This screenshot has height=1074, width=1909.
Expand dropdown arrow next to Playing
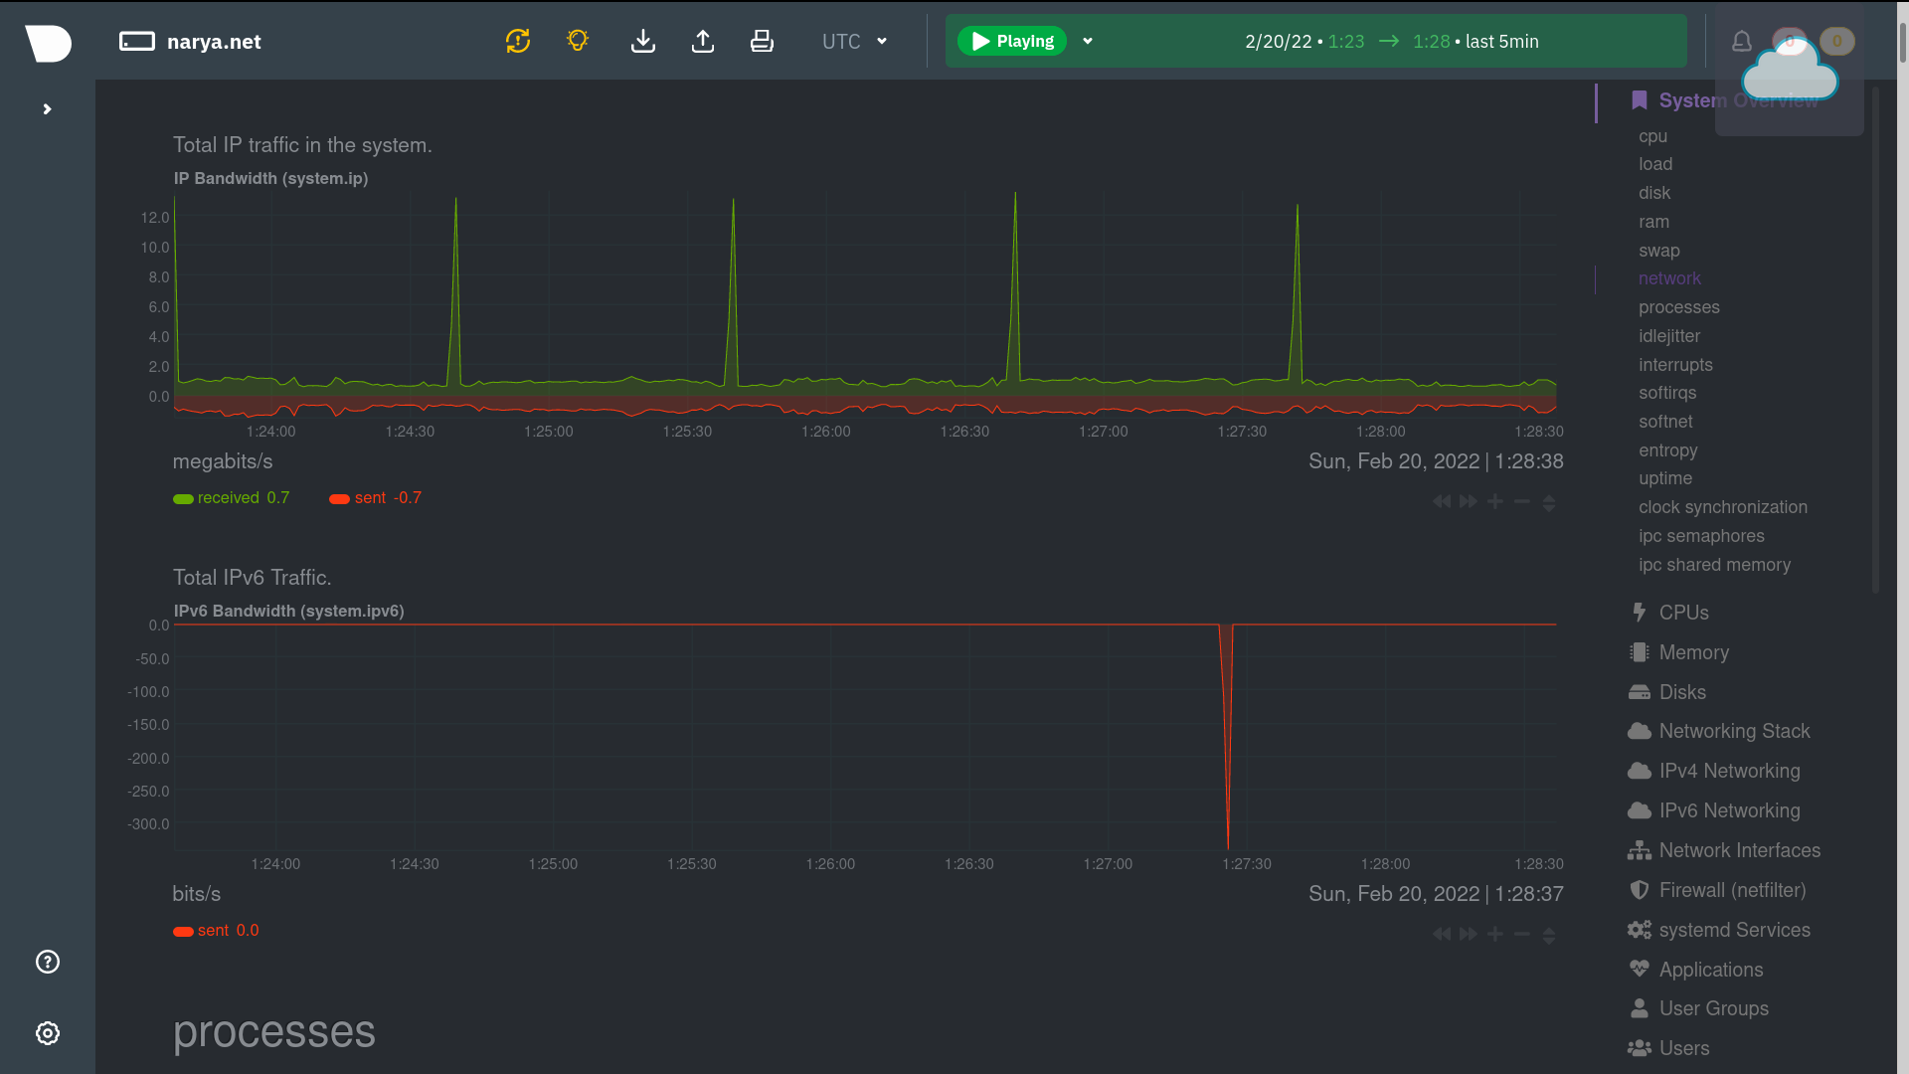(x=1088, y=41)
